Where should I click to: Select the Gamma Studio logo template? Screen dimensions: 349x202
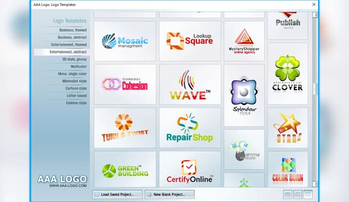(x=244, y=149)
